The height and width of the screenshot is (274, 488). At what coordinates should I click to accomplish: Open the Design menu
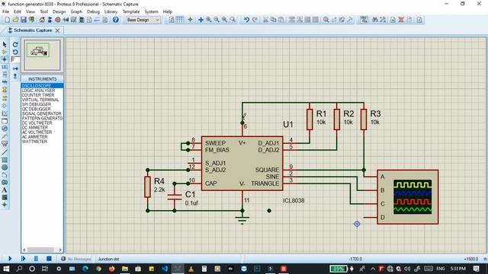(59, 11)
